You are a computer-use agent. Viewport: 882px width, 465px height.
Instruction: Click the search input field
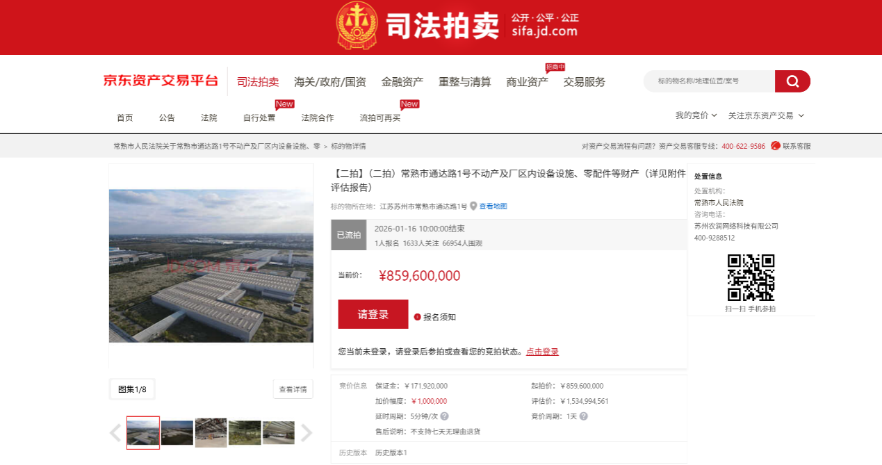pos(709,81)
